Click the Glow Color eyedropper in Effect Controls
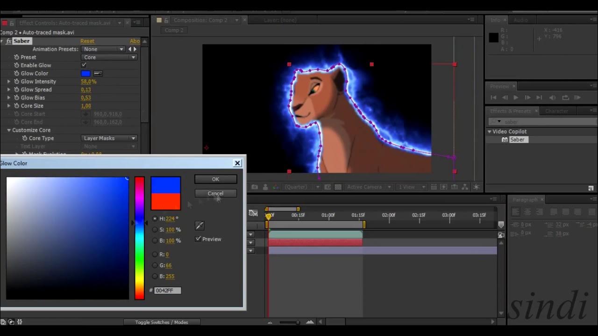 coord(98,73)
